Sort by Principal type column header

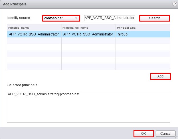coord(143,28)
